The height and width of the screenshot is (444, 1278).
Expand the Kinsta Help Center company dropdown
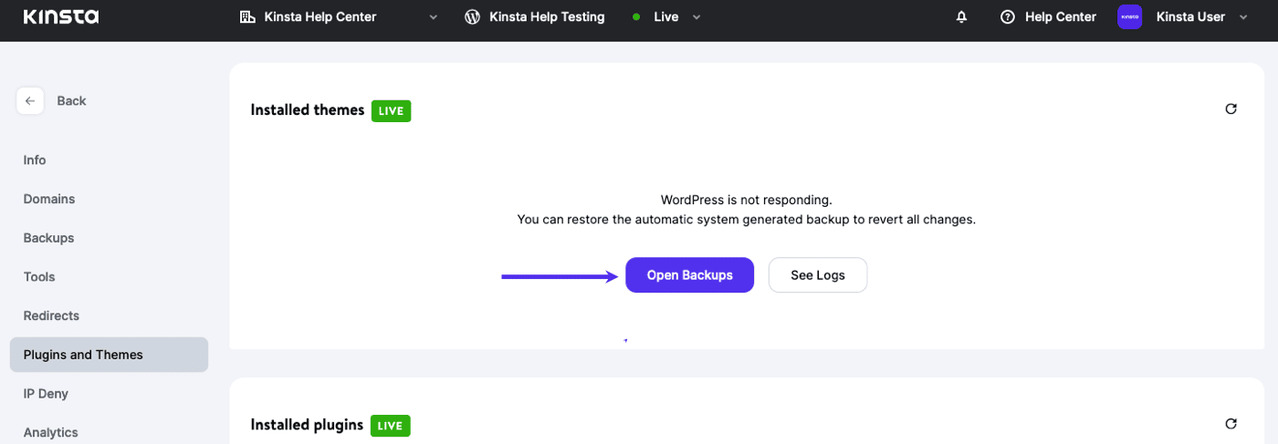(433, 17)
